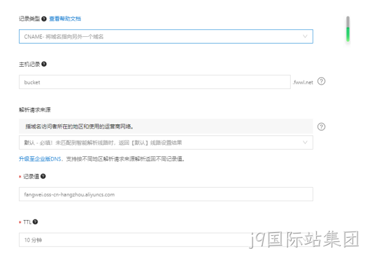Expand the 默认 resolution line dropdown
This screenshot has width=368, height=255.
166,143
